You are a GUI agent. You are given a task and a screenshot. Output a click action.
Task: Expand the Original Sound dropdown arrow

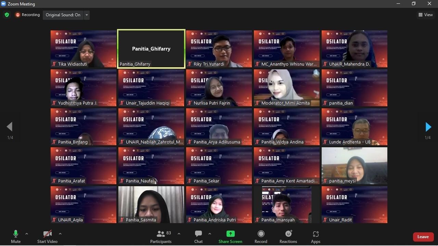coord(87,15)
